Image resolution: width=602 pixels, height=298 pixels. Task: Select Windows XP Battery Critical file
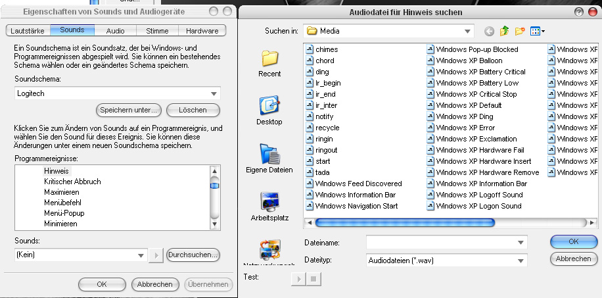[476, 72]
